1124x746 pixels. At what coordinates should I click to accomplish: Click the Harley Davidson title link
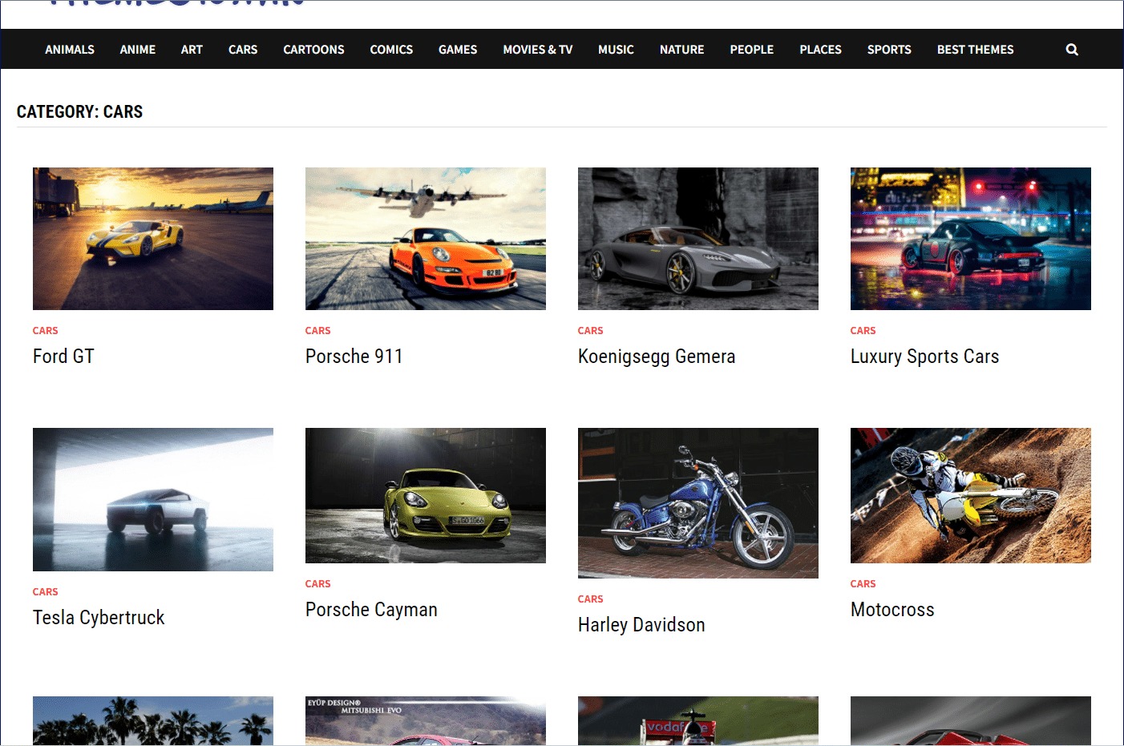pyautogui.click(x=641, y=625)
